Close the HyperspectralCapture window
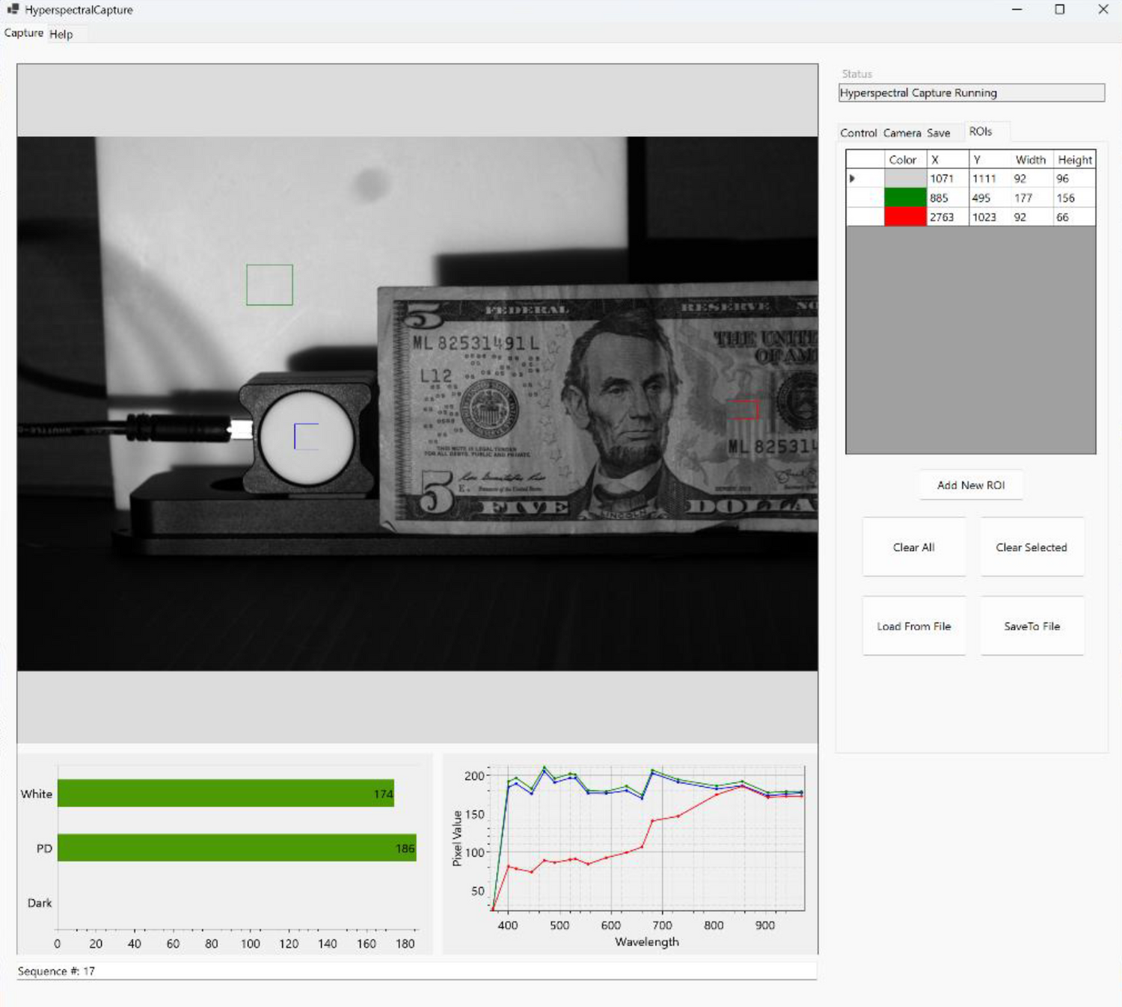1122x1007 pixels. tap(1103, 10)
